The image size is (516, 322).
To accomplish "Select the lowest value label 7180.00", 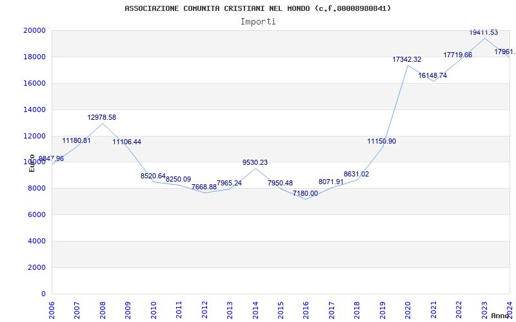I will (305, 193).
